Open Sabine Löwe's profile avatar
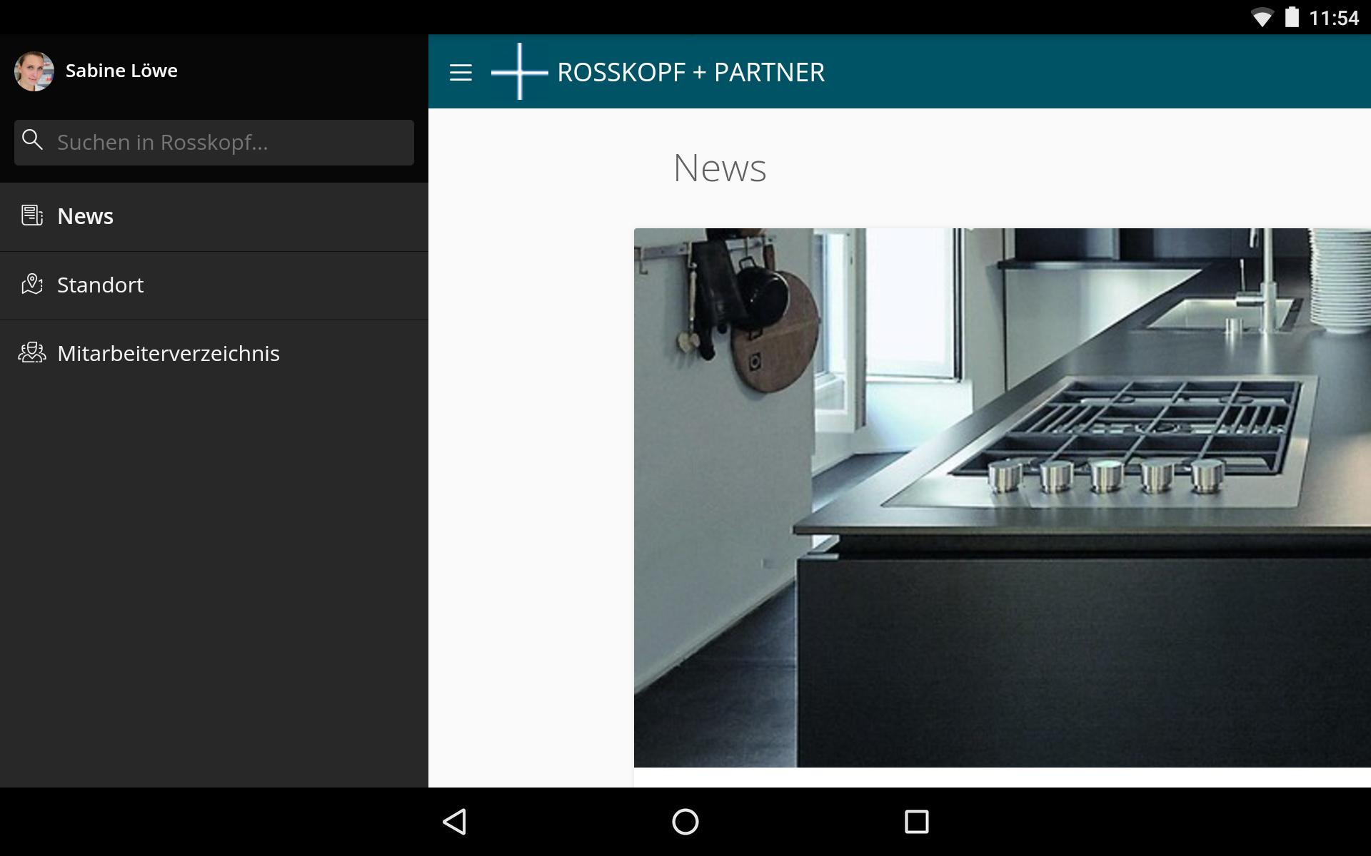 (x=34, y=71)
